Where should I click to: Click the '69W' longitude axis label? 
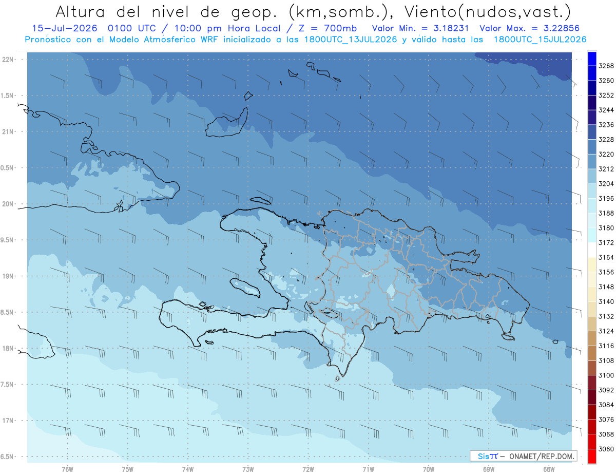tap(489, 469)
